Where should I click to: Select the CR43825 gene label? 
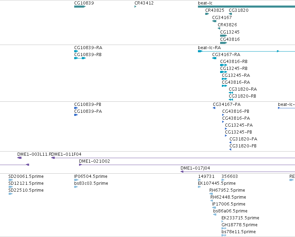tap(215, 10)
